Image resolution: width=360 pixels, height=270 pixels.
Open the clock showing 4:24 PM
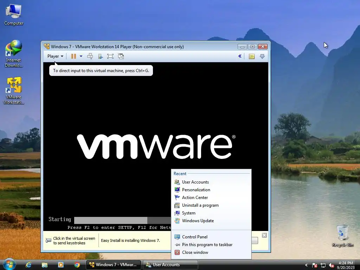tap(346, 265)
